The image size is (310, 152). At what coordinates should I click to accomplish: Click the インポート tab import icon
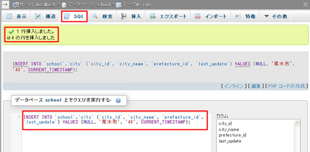pos(198,17)
